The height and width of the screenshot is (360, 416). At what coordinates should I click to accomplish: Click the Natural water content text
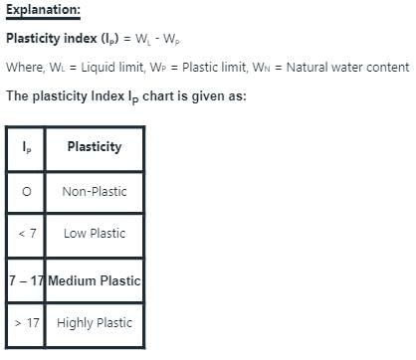tap(348, 68)
